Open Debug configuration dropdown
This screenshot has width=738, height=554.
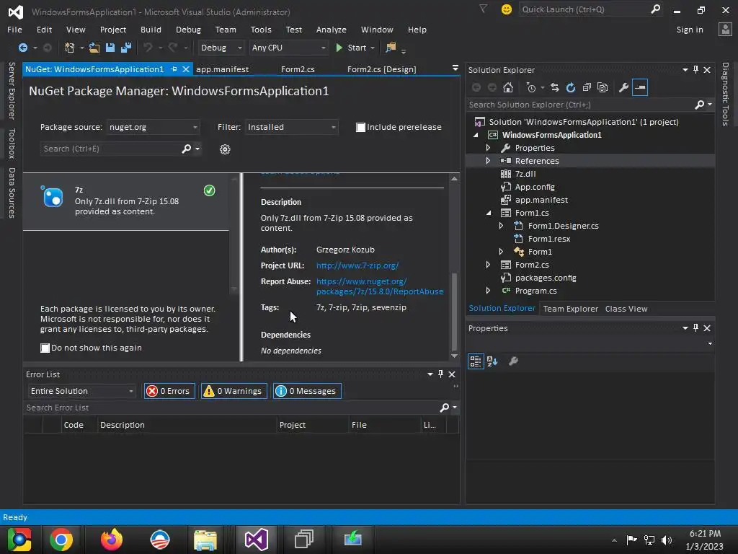pyautogui.click(x=221, y=48)
